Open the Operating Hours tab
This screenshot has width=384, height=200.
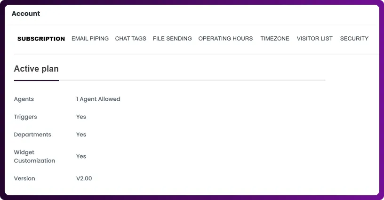[x=225, y=39]
